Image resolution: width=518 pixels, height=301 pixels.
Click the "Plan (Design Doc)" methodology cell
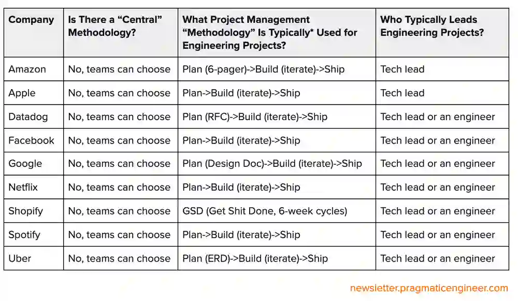click(272, 164)
